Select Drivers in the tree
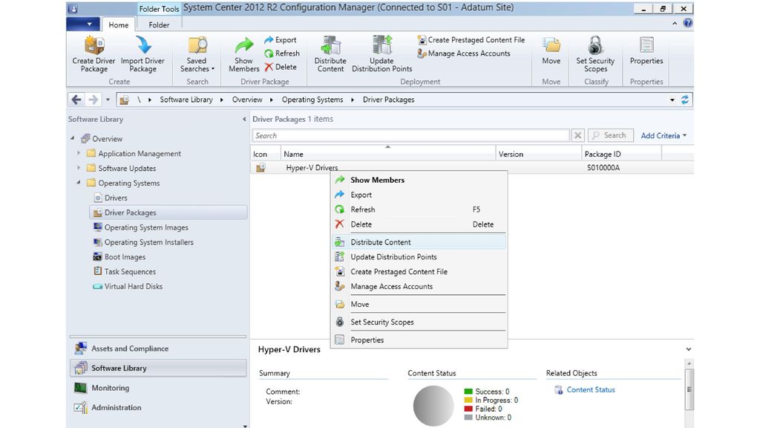Screen dimensions: 760x428 [116, 198]
